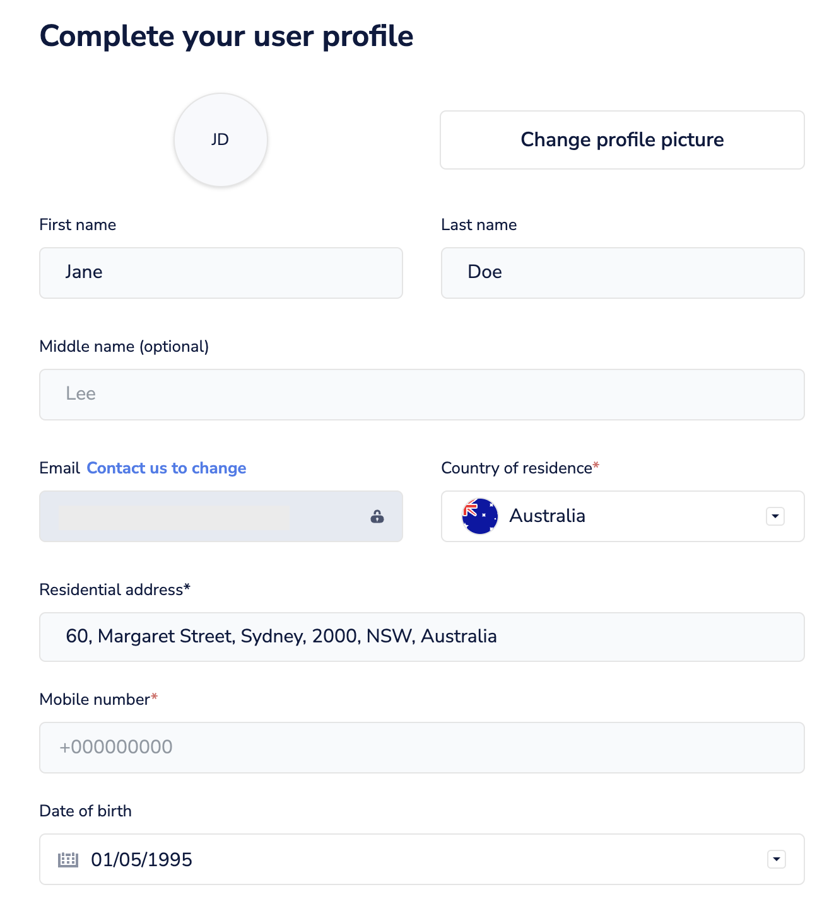Click the lock icon in Email field

pos(377,516)
